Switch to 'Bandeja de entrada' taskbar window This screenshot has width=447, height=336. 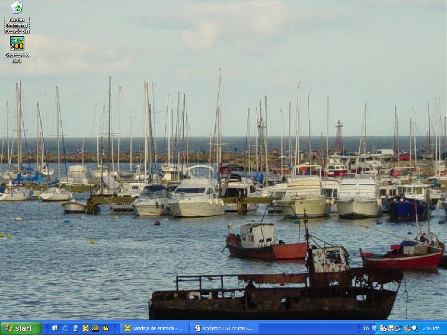click(x=154, y=328)
